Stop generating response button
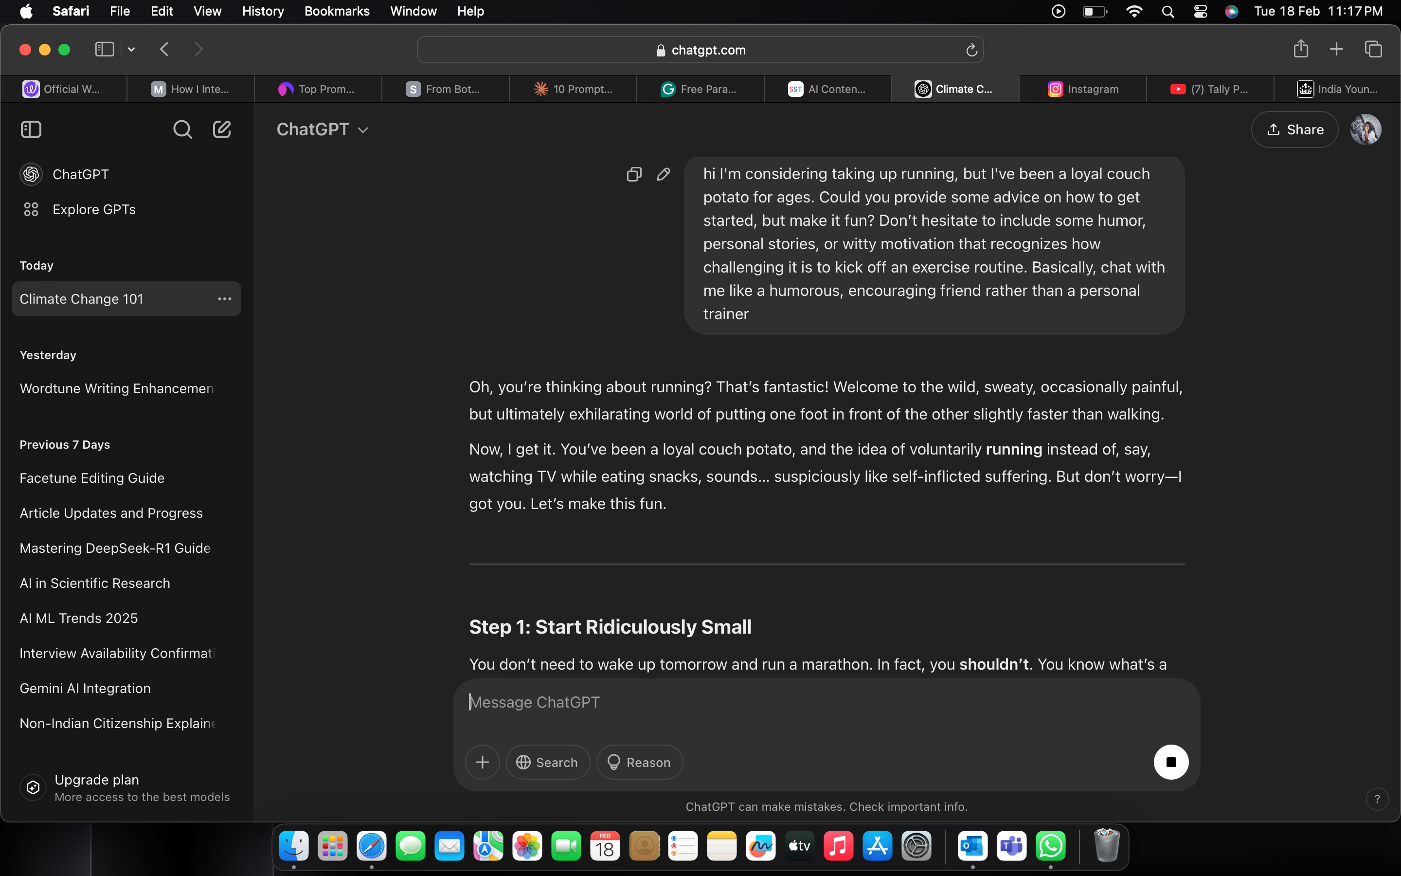The height and width of the screenshot is (876, 1401). [1170, 762]
